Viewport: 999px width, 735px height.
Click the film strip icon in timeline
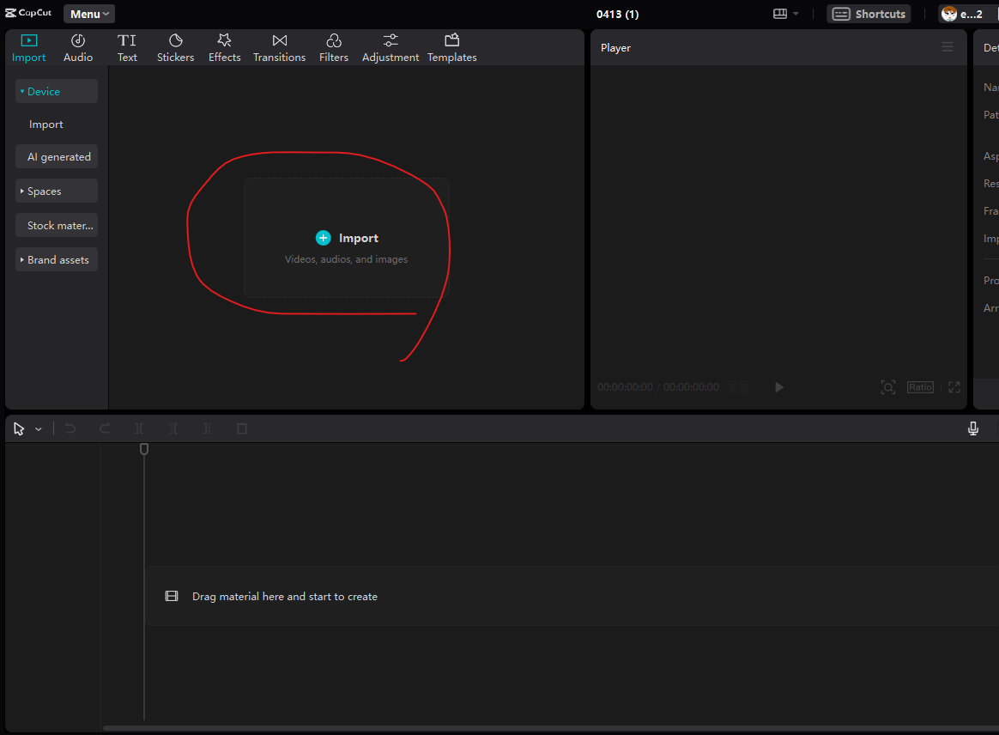172,596
